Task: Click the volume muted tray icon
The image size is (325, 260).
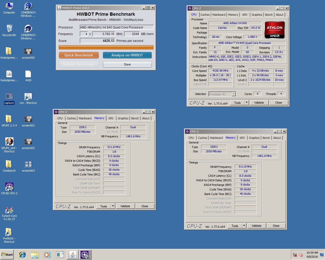Action: coord(301,255)
